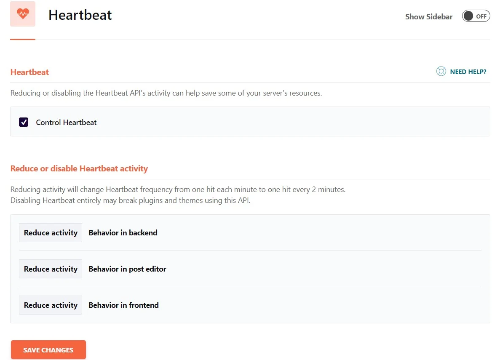Open the Behavior in backend dropdown
The width and height of the screenshot is (492, 360).
(51, 233)
